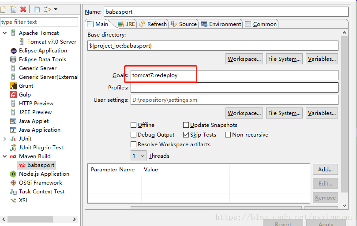The width and height of the screenshot is (357, 226).
Task: Click the green Node.js Application icon
Action: pyautogui.click(x=13, y=174)
